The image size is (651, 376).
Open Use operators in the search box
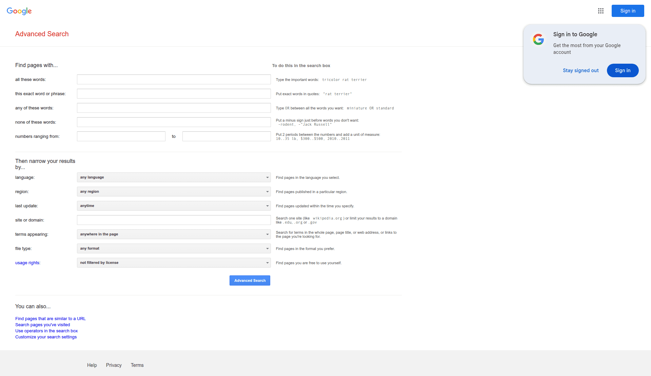(46, 331)
